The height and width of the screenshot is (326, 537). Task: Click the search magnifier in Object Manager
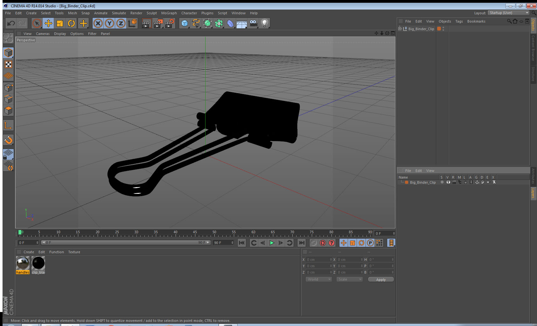pos(509,21)
